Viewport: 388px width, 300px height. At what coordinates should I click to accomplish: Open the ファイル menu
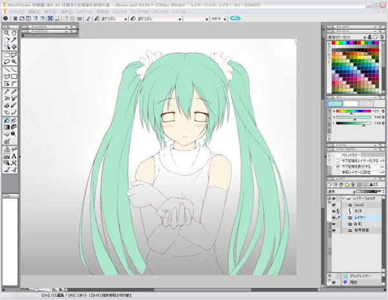(17, 12)
